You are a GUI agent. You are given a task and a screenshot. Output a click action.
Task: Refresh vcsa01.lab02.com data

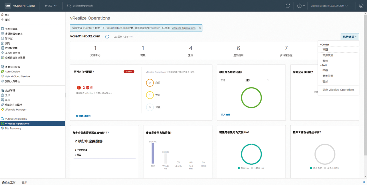(107, 37)
